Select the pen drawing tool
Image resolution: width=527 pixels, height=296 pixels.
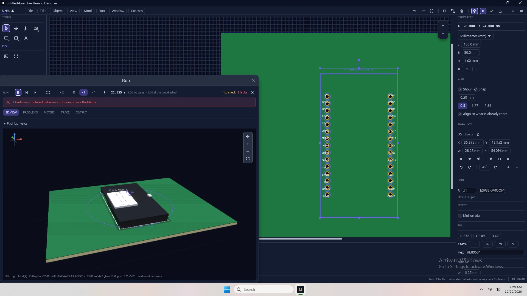pos(26,29)
